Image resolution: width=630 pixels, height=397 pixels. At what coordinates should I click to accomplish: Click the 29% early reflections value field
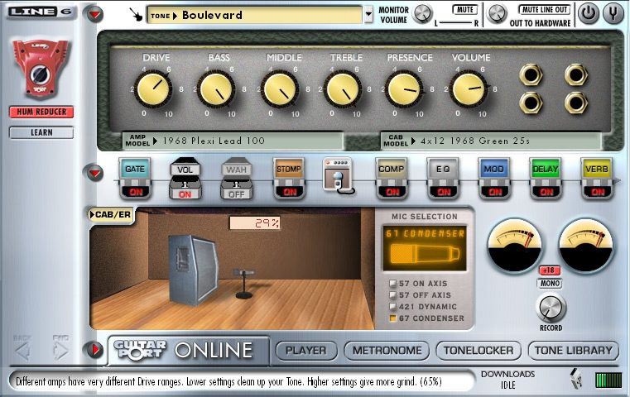[x=255, y=223]
